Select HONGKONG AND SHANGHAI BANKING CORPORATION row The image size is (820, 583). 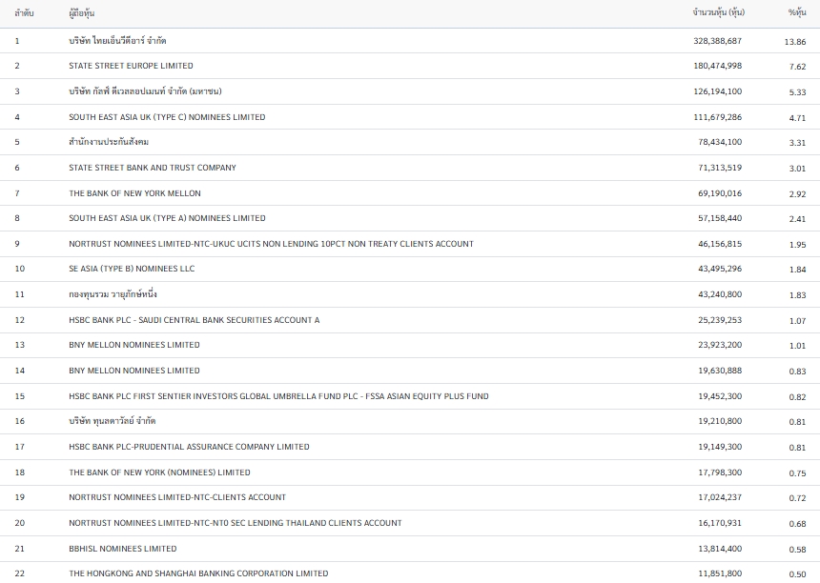coord(410,573)
